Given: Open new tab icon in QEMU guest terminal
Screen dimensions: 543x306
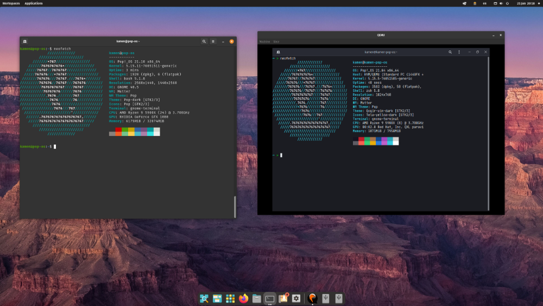Looking at the screenshot, I should point(278,52).
